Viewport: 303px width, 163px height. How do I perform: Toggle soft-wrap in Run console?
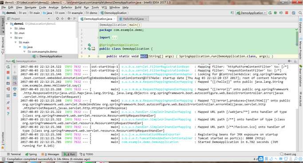click(x=15, y=78)
